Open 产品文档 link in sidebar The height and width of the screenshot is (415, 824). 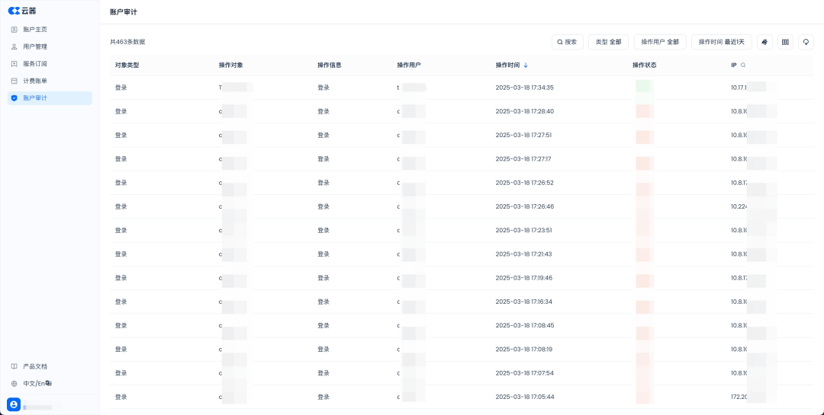(x=50, y=366)
